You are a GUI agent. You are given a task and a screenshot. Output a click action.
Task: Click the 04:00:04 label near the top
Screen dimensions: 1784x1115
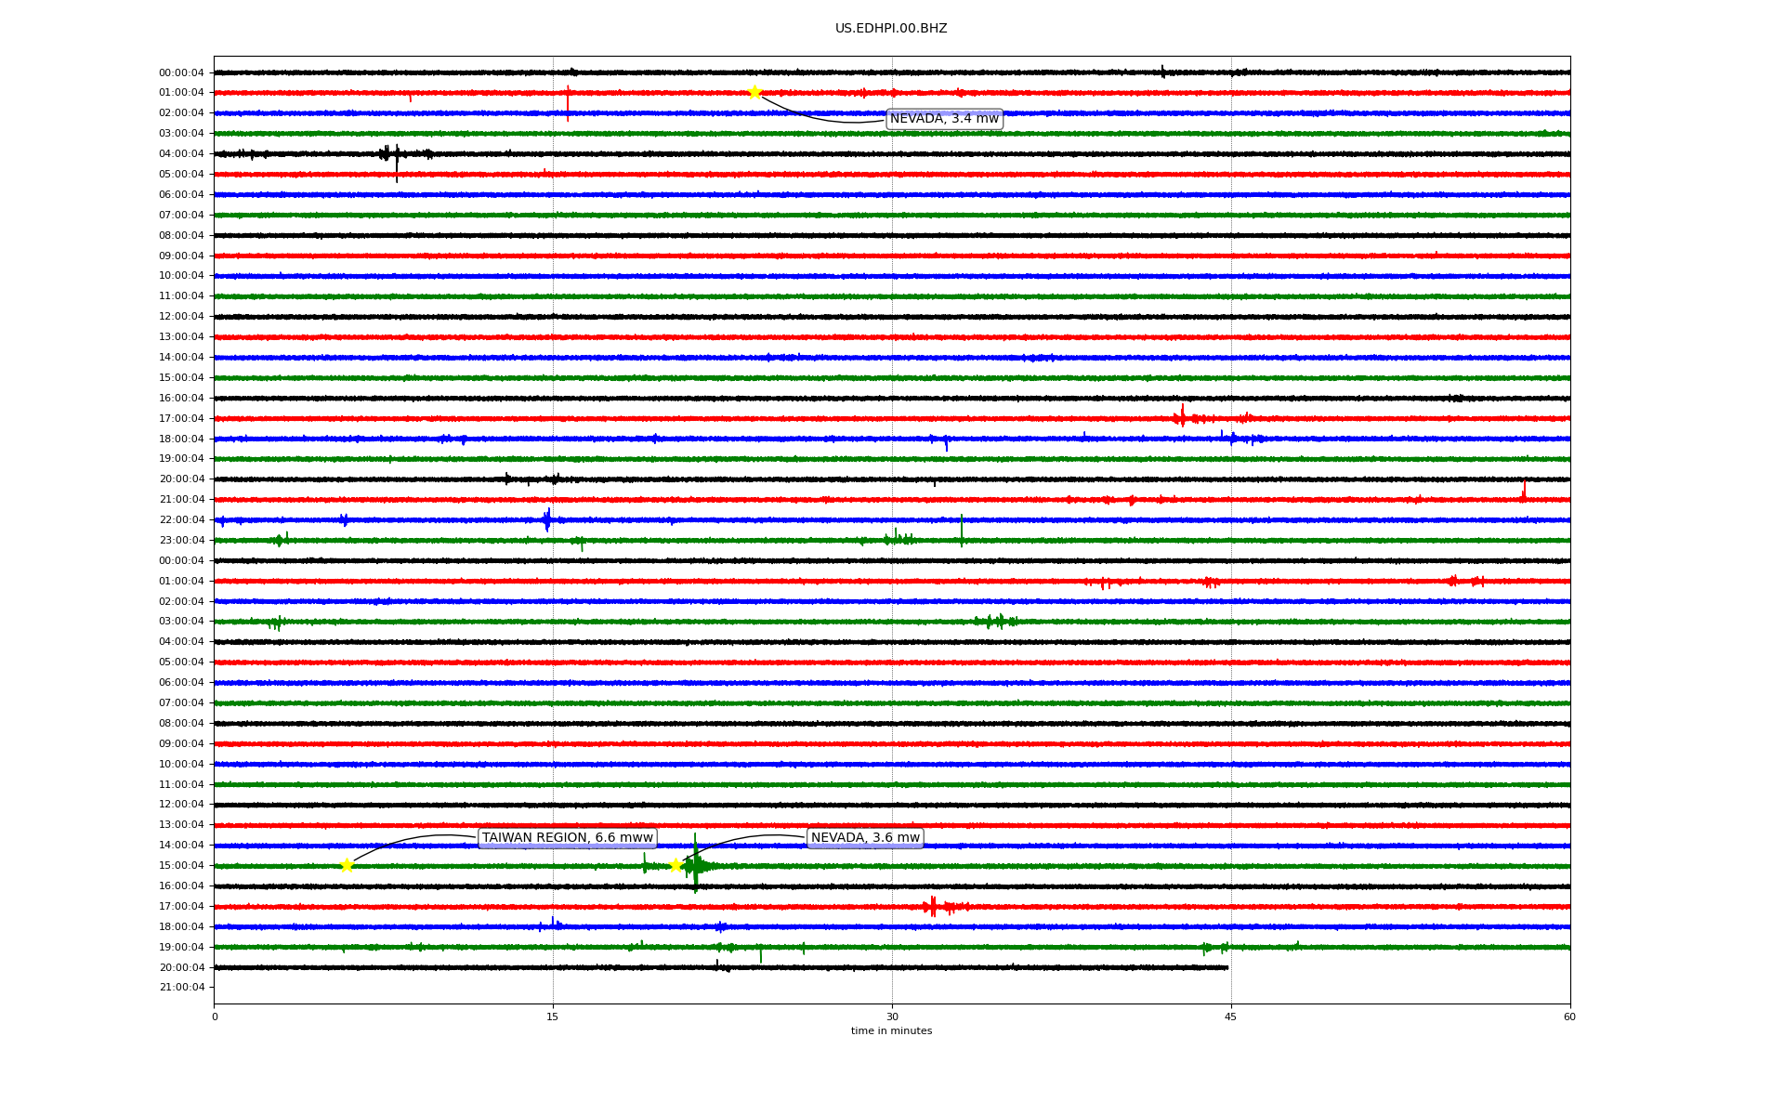[x=181, y=153]
